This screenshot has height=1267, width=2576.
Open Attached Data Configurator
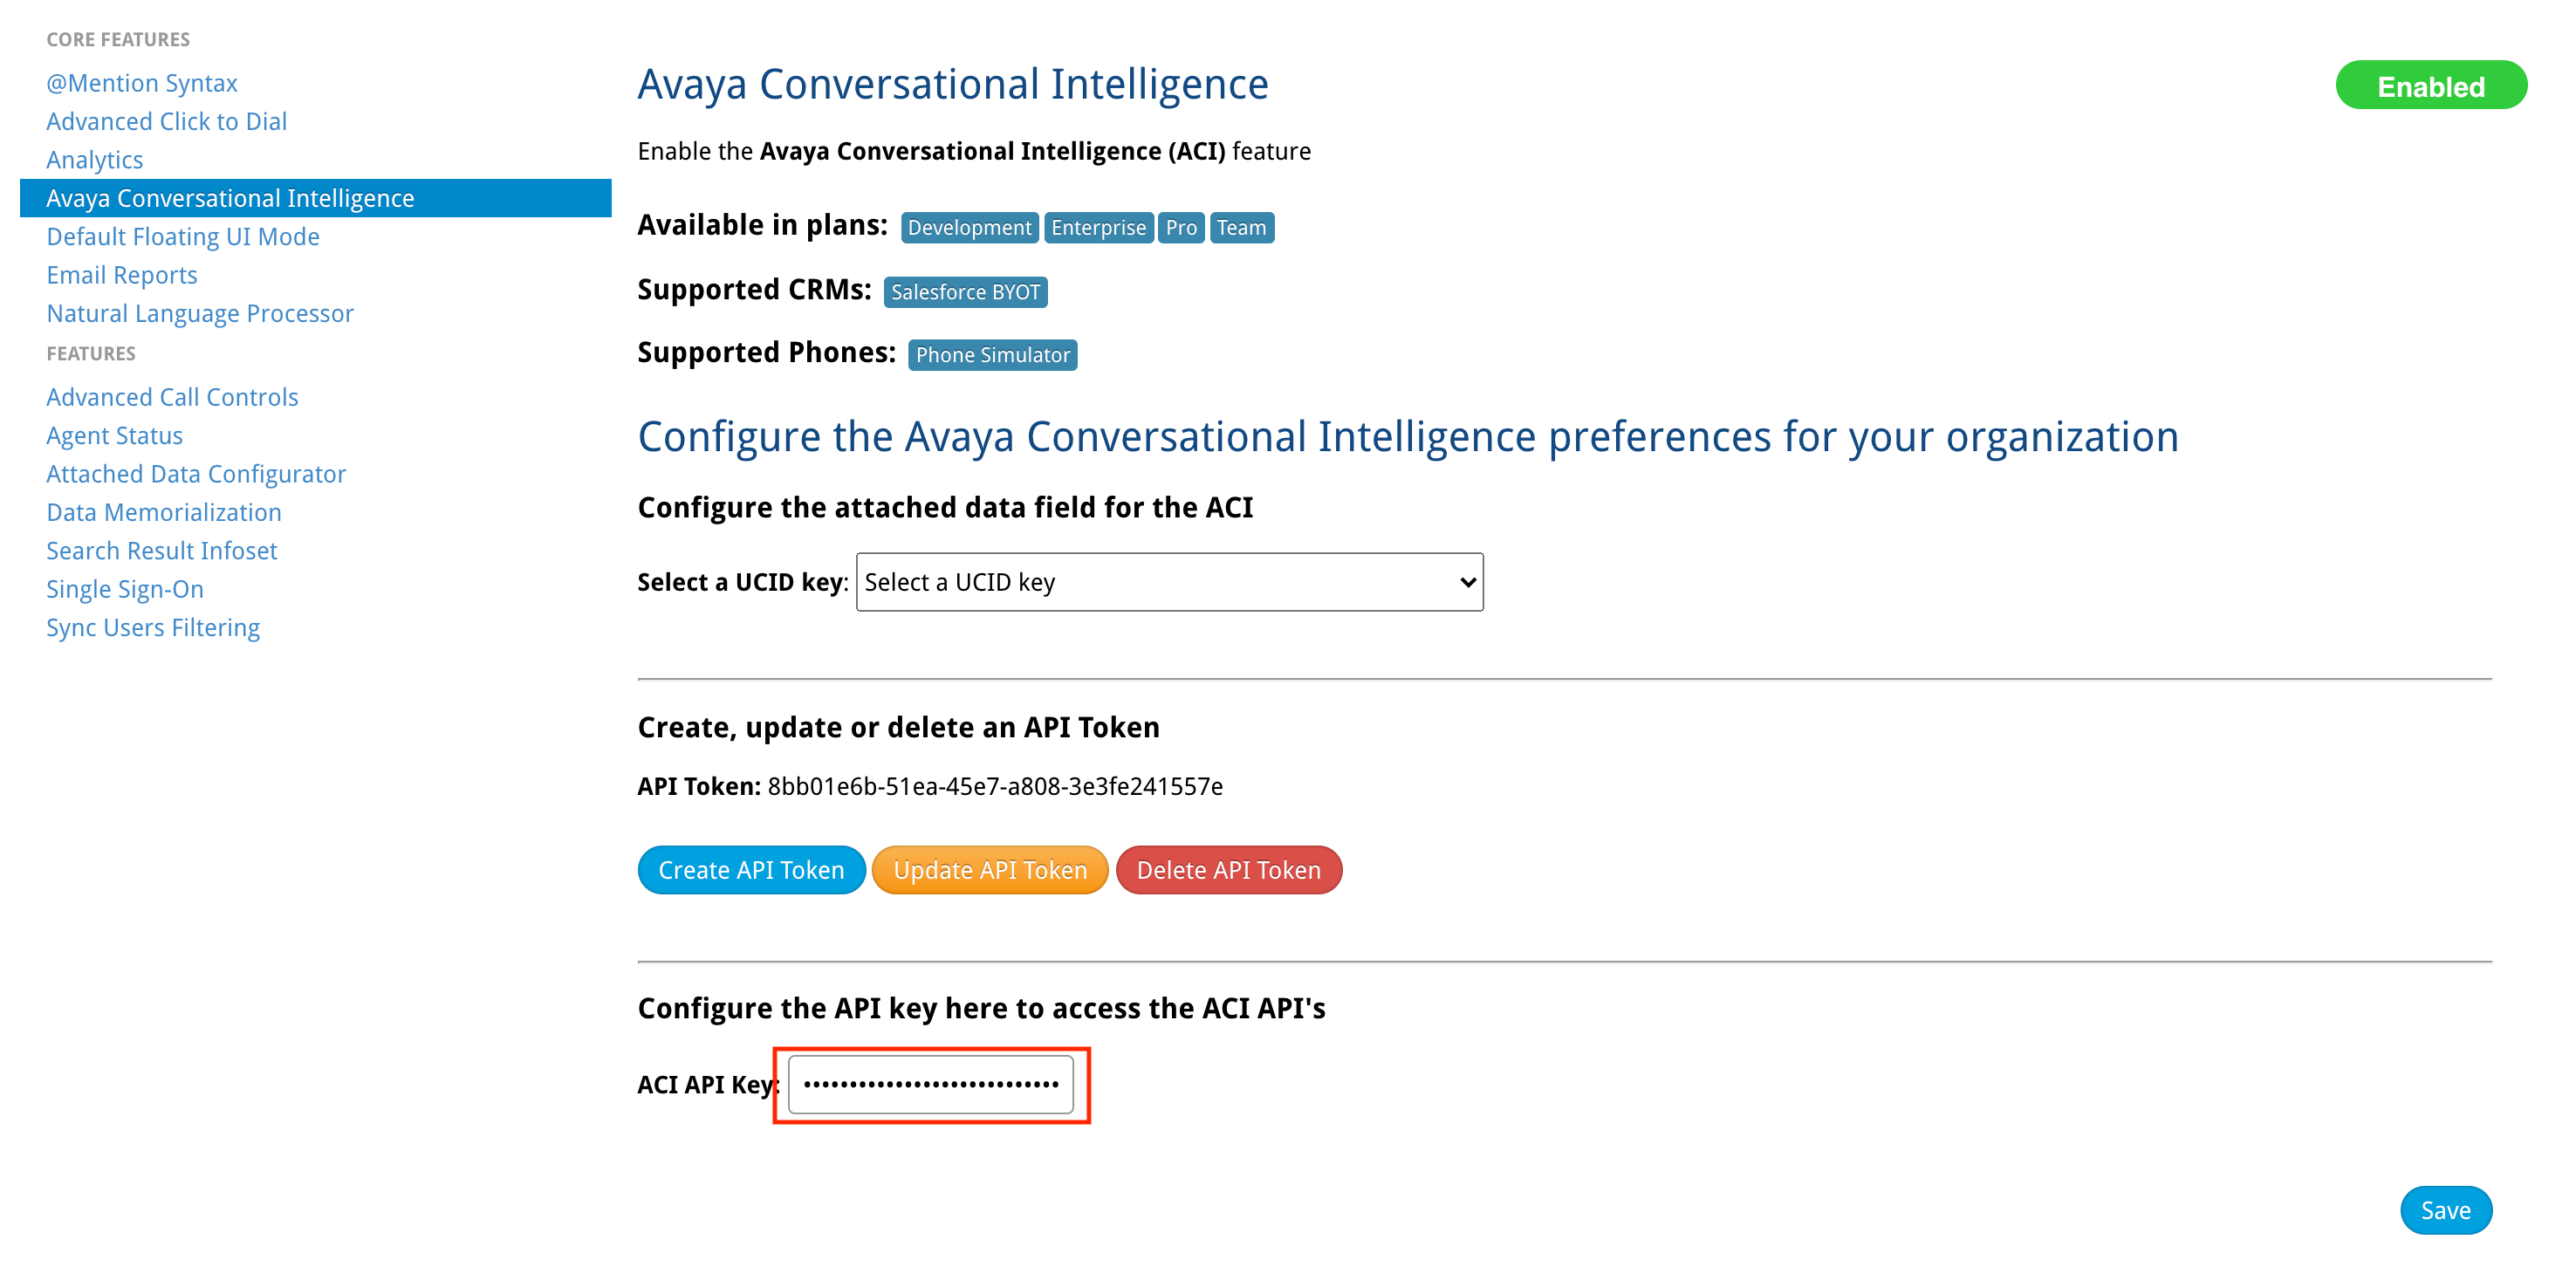point(196,474)
